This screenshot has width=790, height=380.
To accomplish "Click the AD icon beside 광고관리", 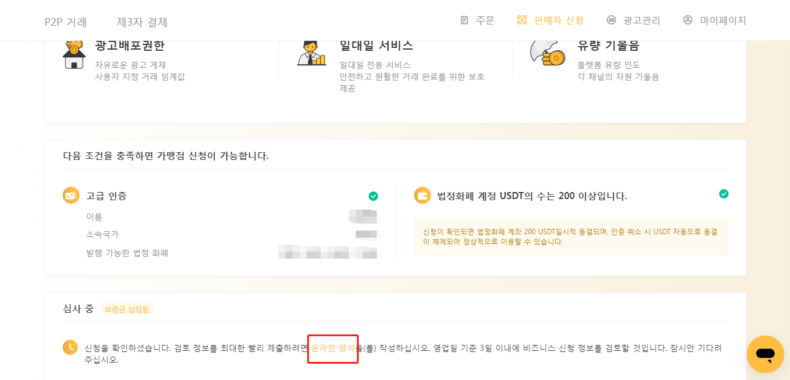I will click(x=612, y=20).
